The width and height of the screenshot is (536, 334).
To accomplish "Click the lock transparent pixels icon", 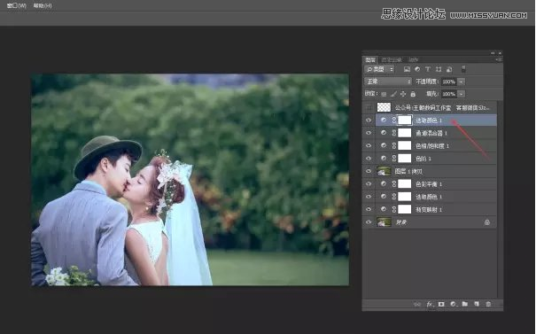I will click(x=384, y=94).
